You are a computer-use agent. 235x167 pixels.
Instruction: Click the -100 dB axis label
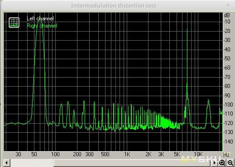[228, 105]
